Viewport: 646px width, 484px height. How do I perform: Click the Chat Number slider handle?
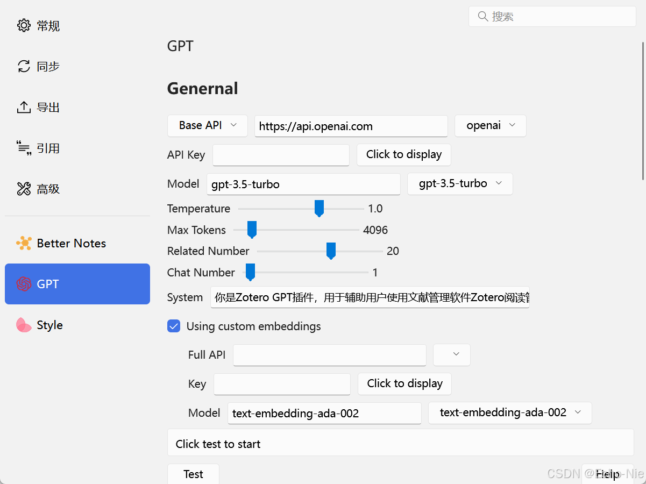pos(250,272)
